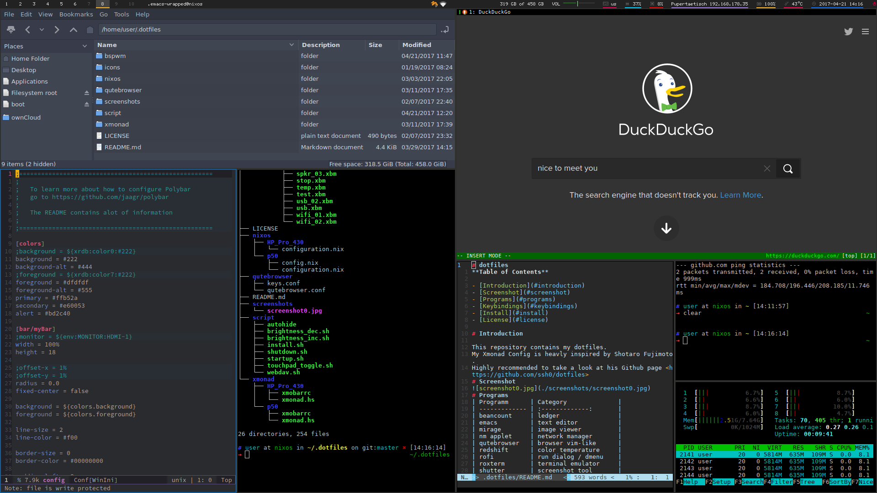Eject the Filesystem root volume
Screen dimensions: 877x493
coord(86,93)
